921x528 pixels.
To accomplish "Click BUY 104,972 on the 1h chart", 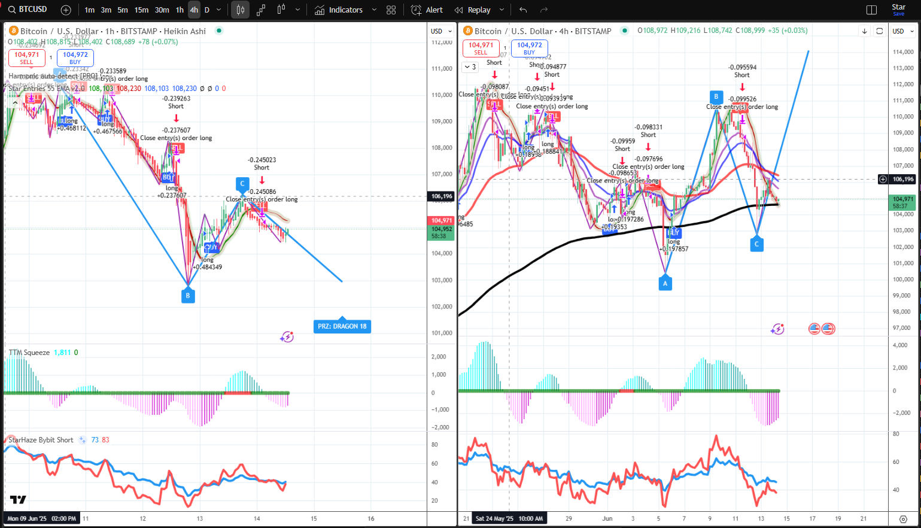I will (75, 57).
